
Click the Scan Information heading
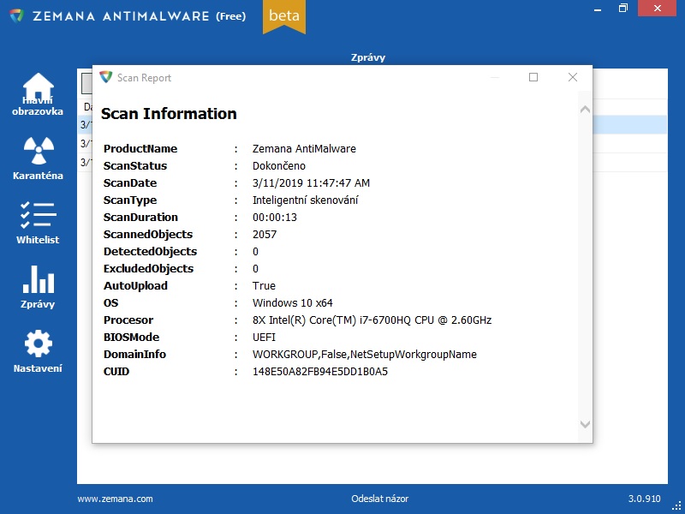click(169, 114)
